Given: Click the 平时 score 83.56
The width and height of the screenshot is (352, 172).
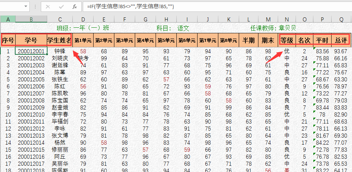Looking at the screenshot, I should click(322, 51).
